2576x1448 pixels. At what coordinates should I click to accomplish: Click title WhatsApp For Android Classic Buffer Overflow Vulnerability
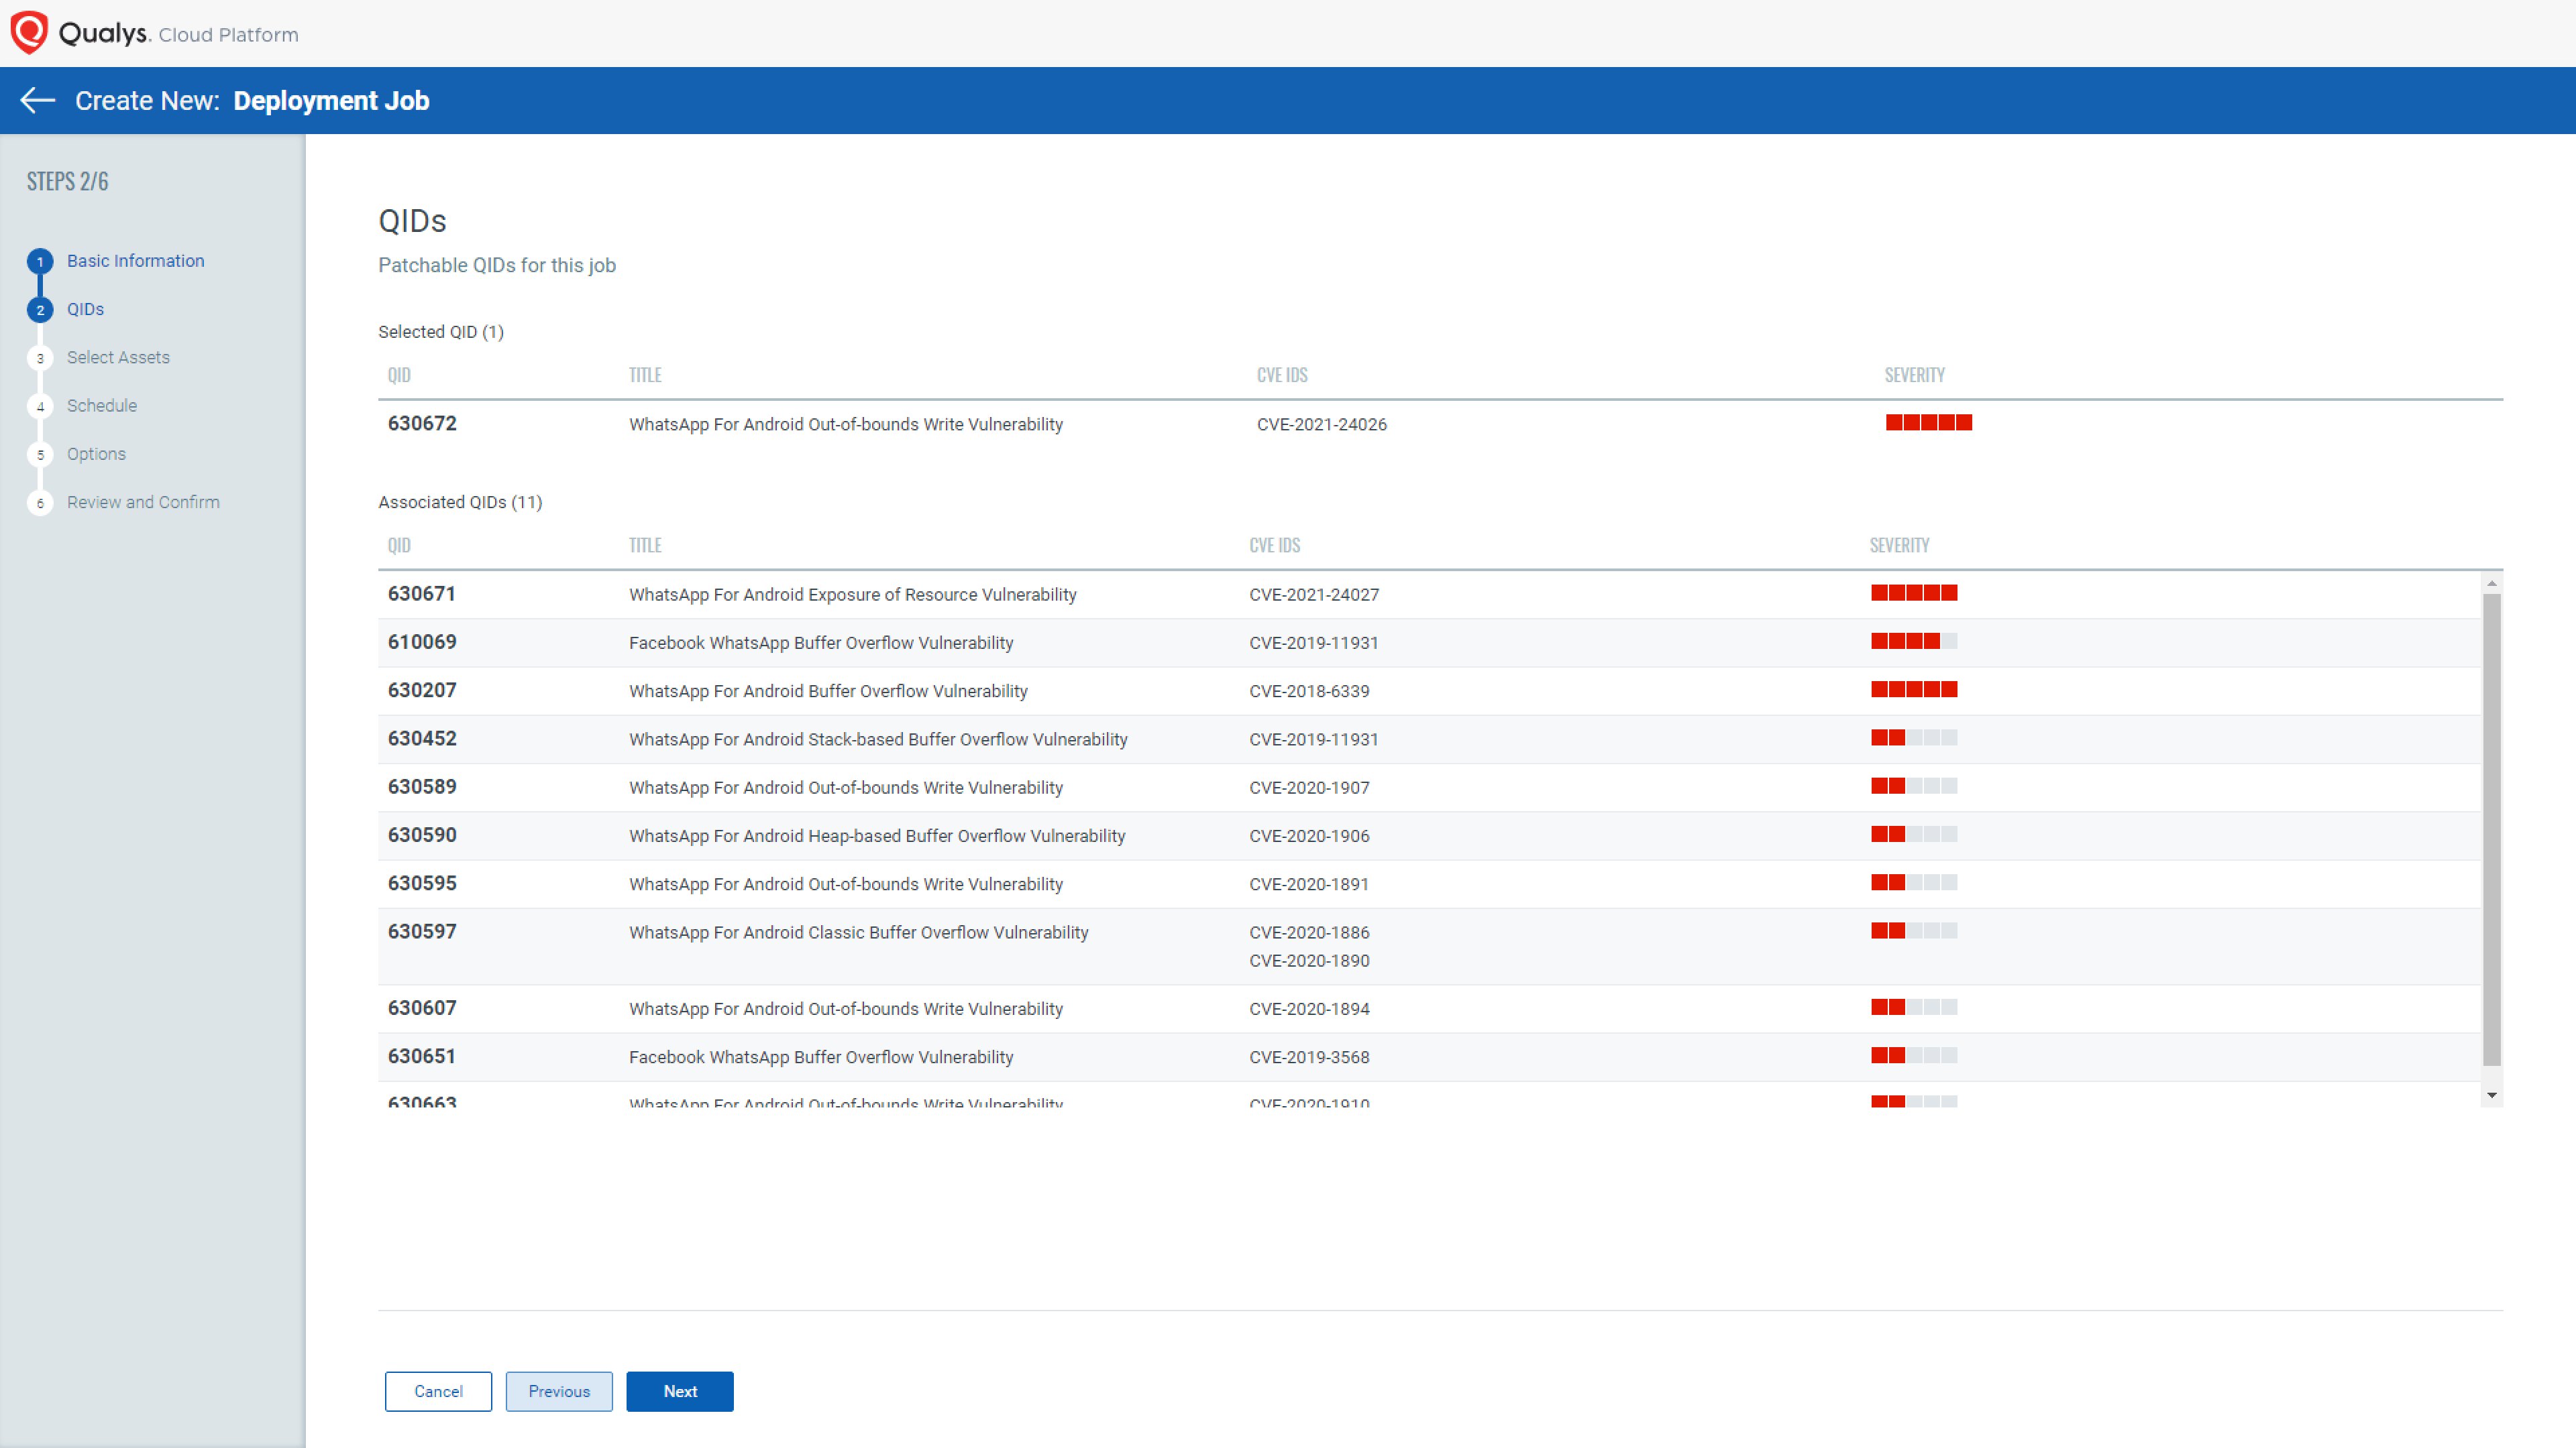click(x=859, y=932)
